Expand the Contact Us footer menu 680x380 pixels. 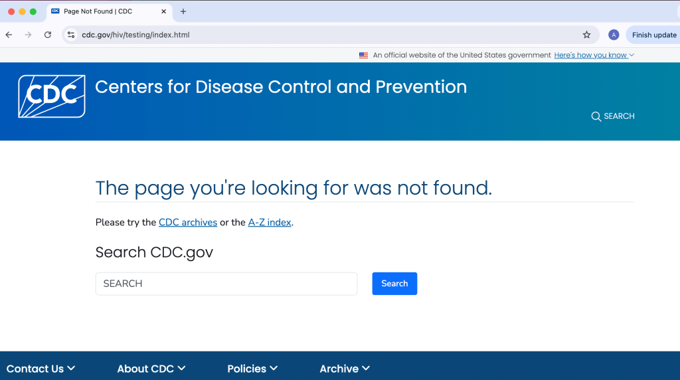pos(41,369)
